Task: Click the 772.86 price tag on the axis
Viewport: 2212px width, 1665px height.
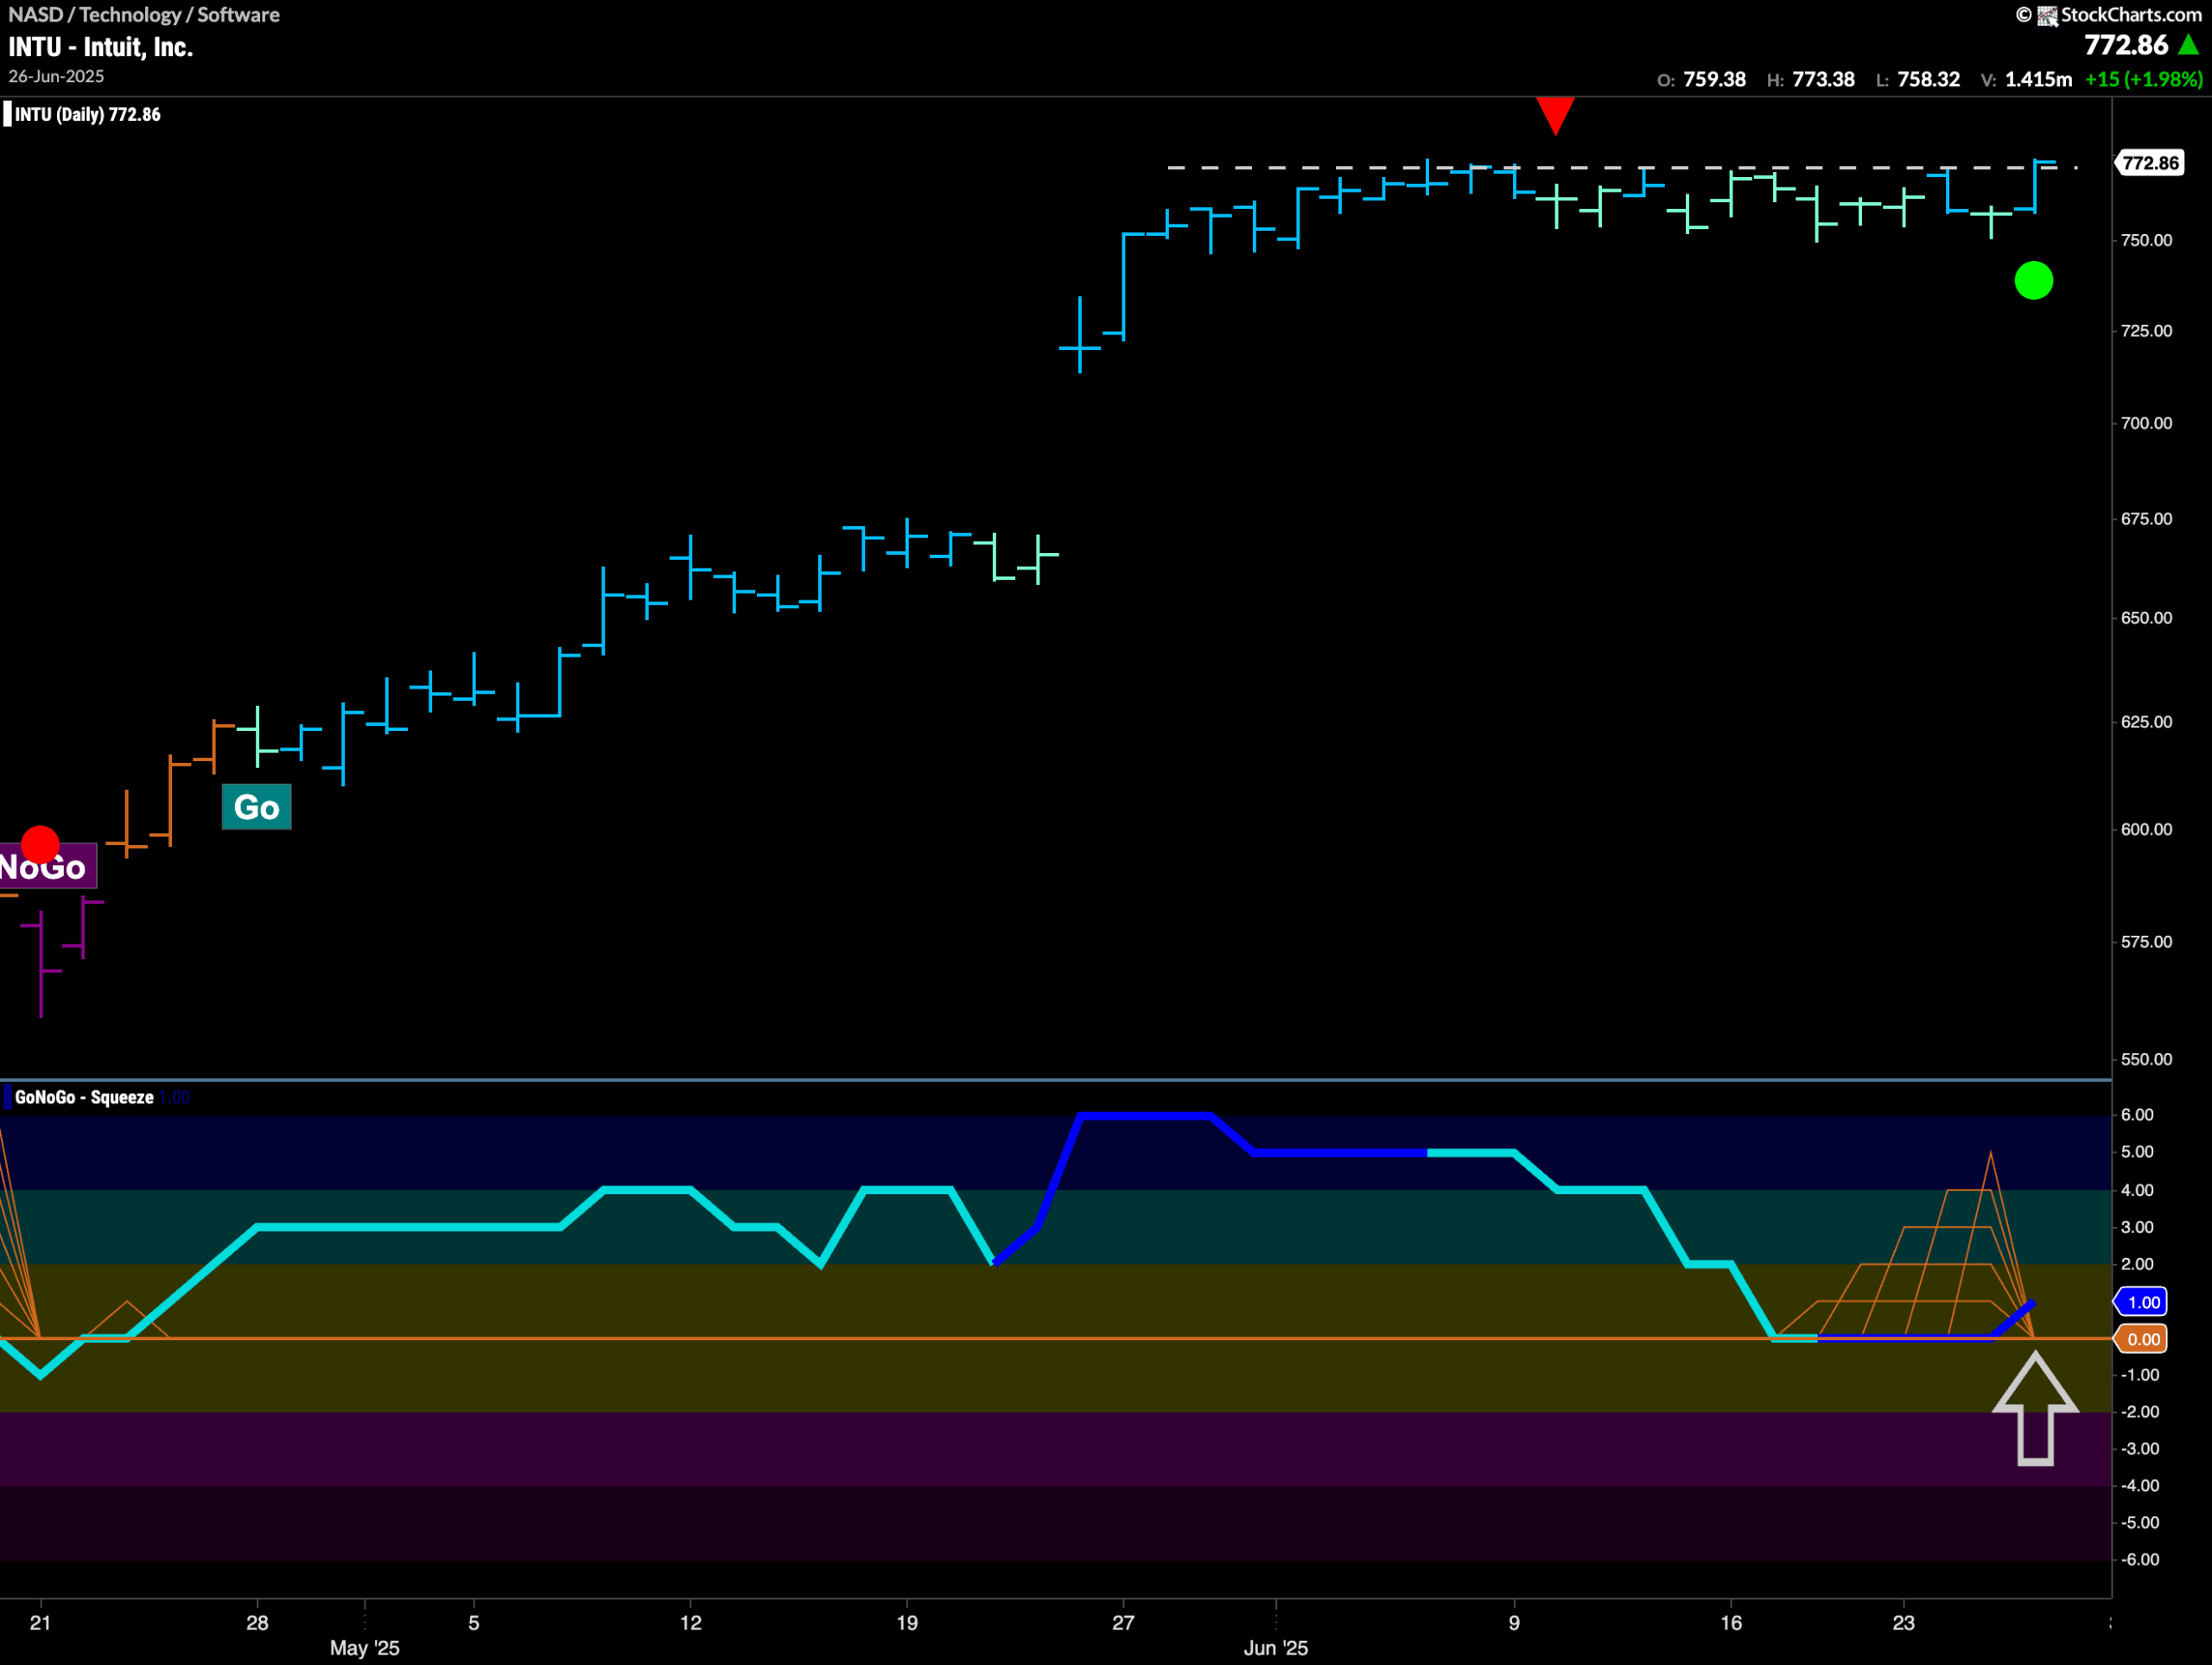Action: (2150, 163)
